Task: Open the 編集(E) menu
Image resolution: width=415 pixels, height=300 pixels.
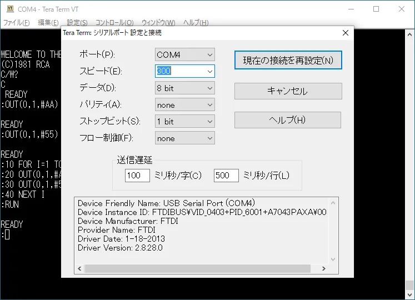Action: point(48,23)
